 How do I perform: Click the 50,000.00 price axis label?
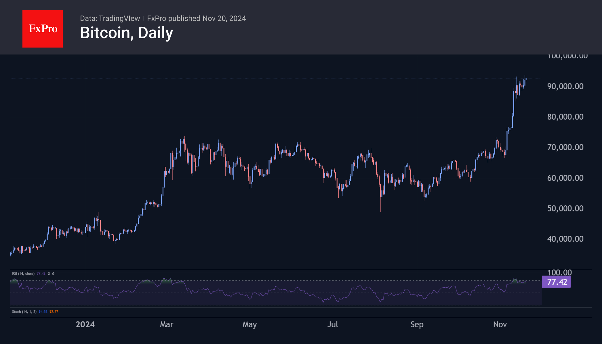[x=565, y=208]
